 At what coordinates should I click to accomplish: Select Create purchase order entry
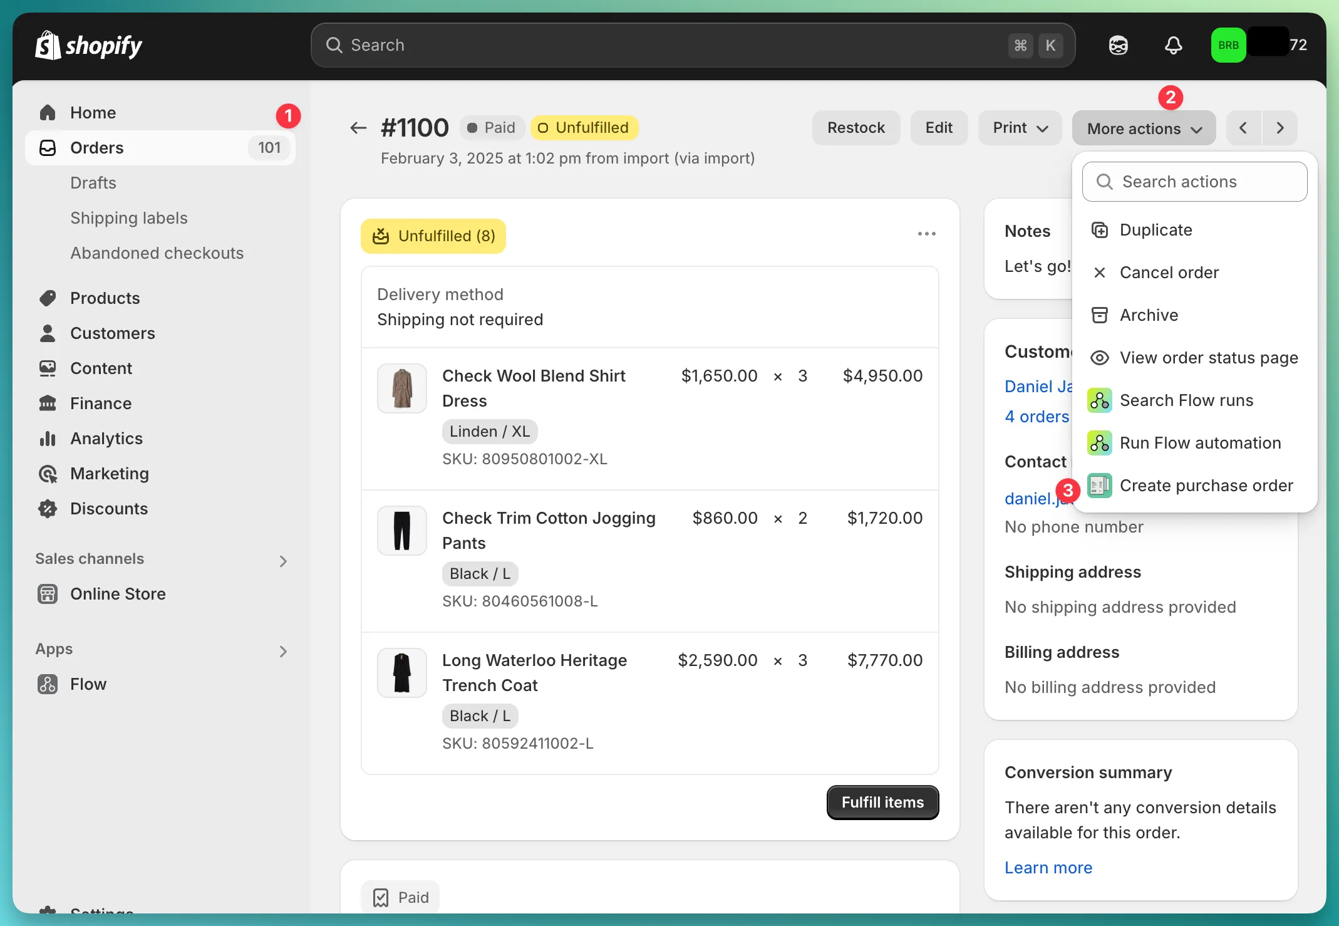(x=1194, y=486)
